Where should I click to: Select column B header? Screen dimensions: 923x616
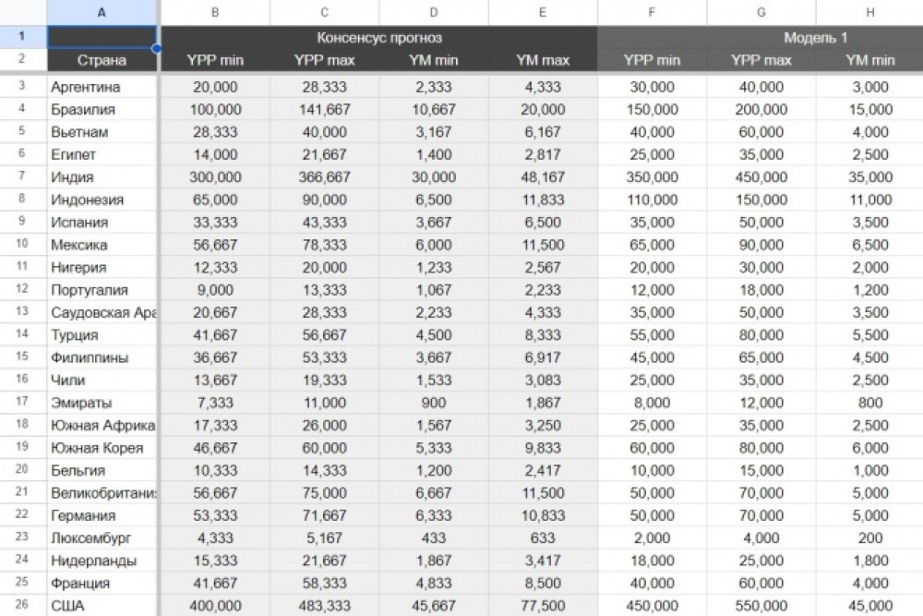point(215,12)
